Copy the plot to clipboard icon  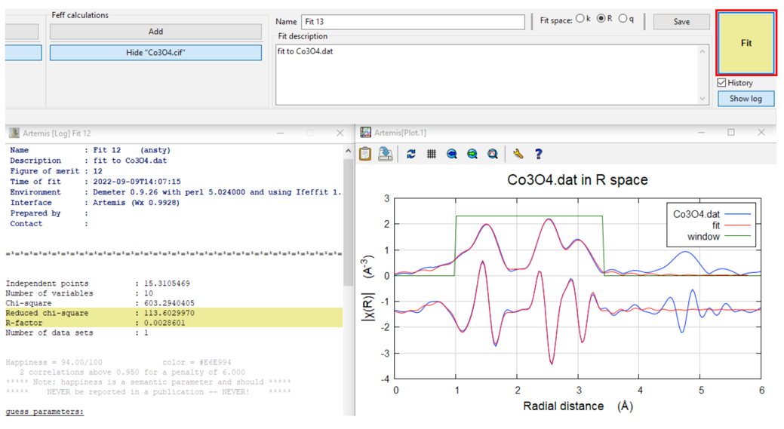coord(365,154)
